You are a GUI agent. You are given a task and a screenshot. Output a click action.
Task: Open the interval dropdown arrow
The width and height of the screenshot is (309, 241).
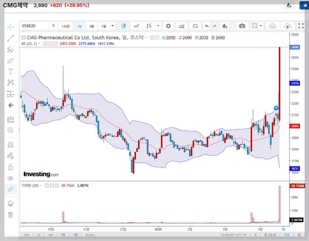point(113,26)
